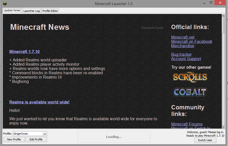Click the "Minecraft News" heading
Viewport: 228px width, 146px height.
coord(40,27)
